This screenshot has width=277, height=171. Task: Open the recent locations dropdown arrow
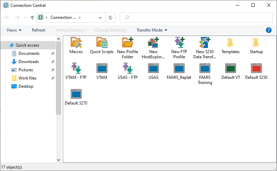25,17
